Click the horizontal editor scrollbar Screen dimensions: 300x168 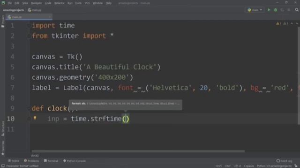(138, 151)
